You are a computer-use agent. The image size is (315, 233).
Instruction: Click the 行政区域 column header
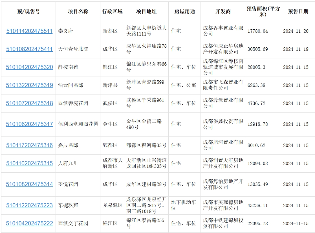(112, 12)
